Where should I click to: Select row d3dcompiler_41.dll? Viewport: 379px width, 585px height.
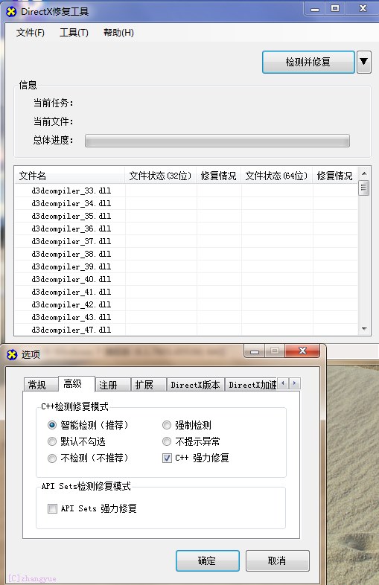186,292
